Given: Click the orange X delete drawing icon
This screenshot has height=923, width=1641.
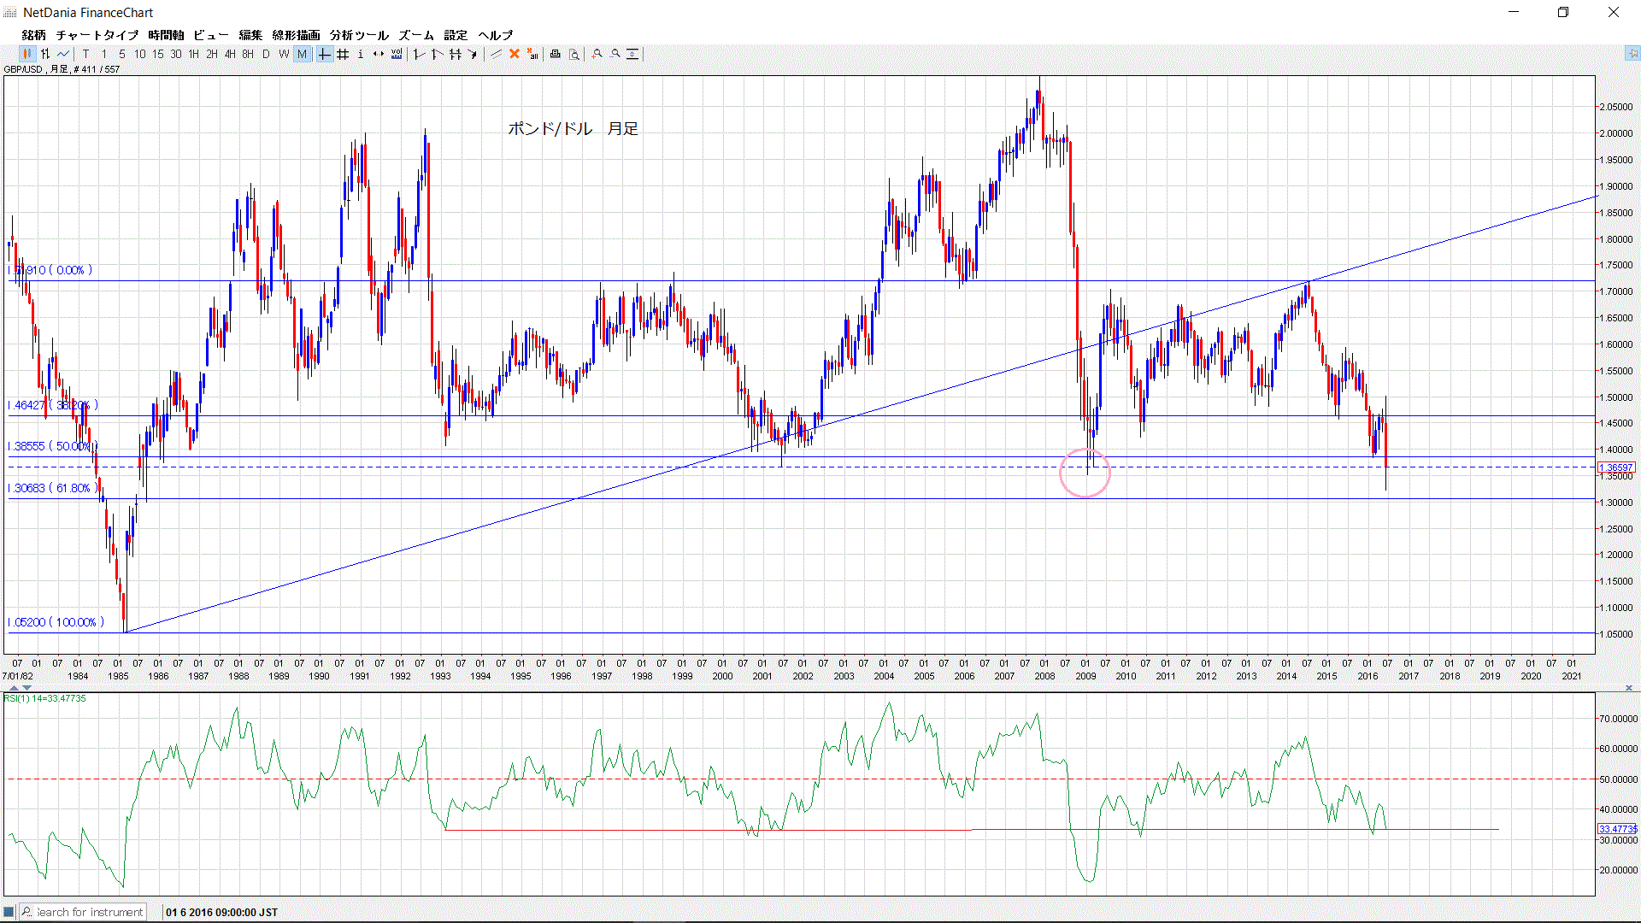Looking at the screenshot, I should (x=515, y=54).
